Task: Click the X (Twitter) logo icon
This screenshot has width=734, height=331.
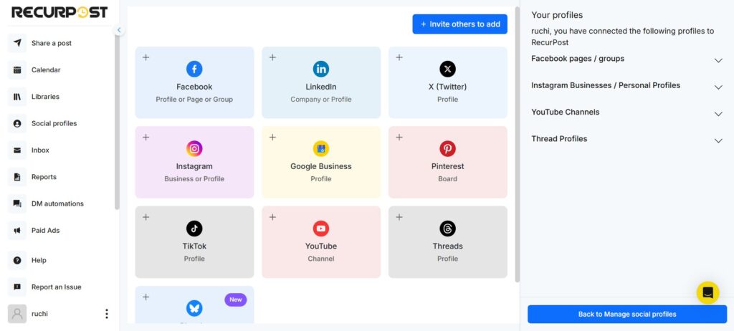Action: click(x=447, y=69)
